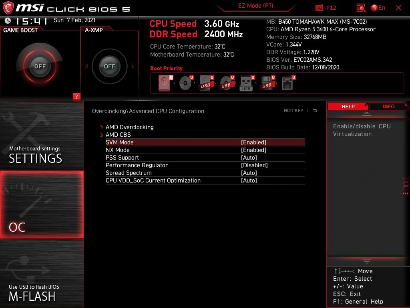
Task: Click the help panel top scroll handle
Action: 367,113
